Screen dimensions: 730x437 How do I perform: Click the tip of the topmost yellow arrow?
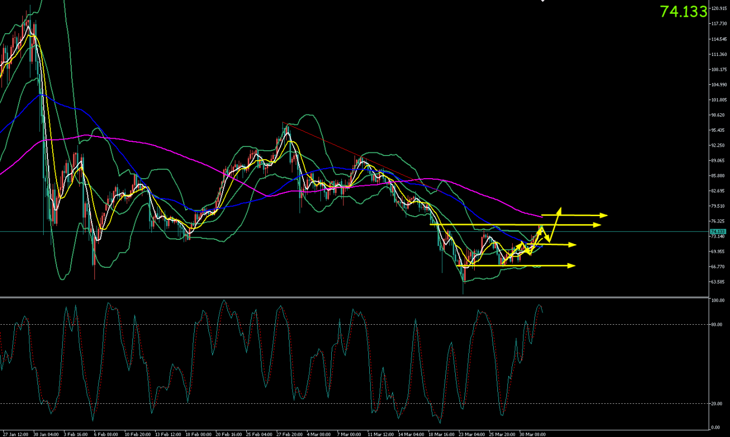point(606,215)
